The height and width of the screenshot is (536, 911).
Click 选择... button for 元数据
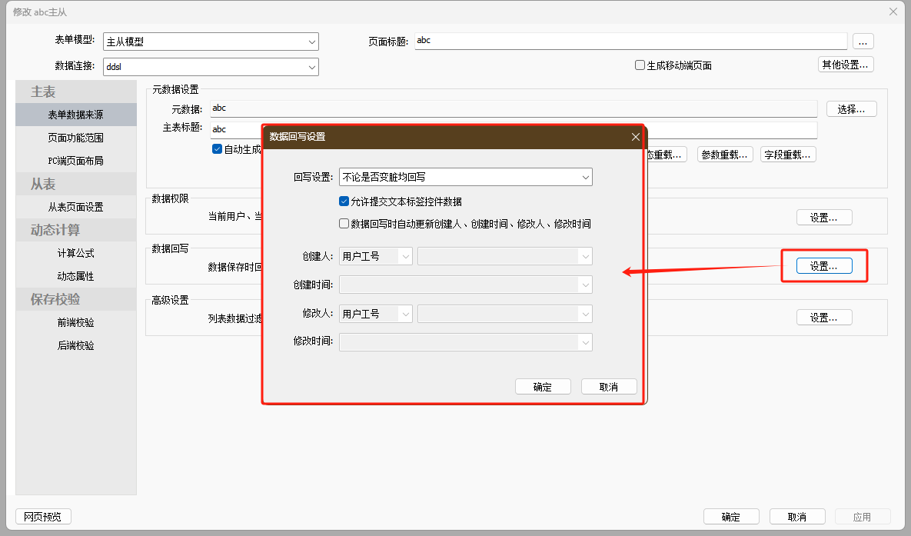tap(851, 109)
